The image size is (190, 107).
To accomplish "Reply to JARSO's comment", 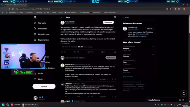I will click(66, 97).
